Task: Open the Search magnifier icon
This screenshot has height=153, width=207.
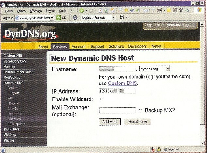Action: pyautogui.click(x=120, y=10)
